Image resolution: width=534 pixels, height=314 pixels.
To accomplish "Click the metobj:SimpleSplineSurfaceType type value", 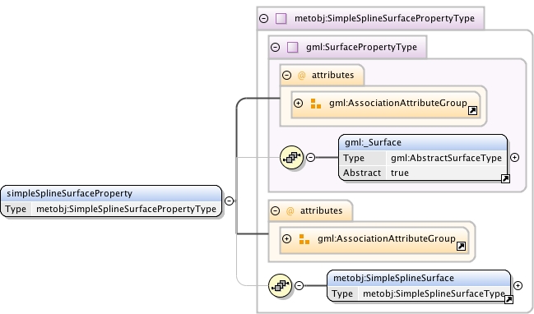I will click(x=434, y=293).
